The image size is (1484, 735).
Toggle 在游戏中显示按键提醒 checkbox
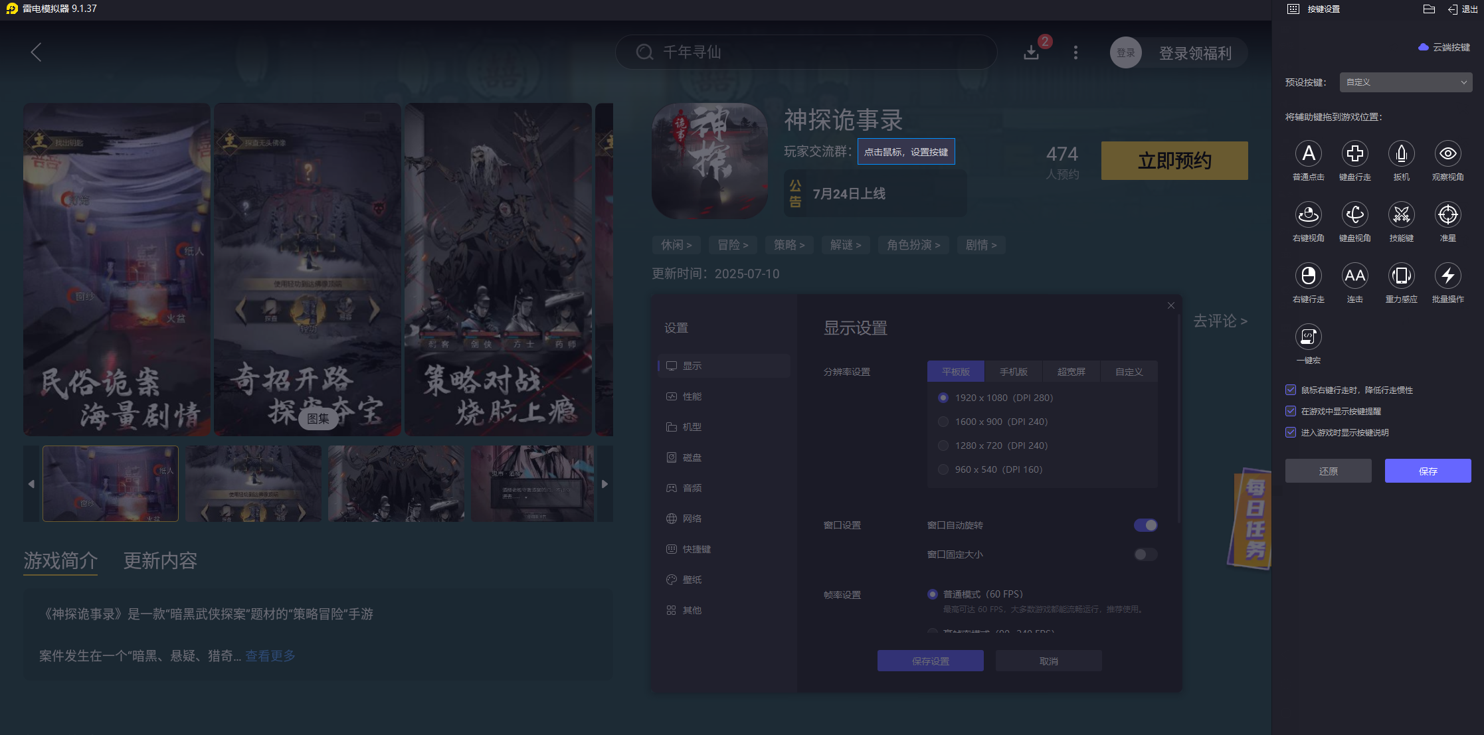[x=1291, y=411]
